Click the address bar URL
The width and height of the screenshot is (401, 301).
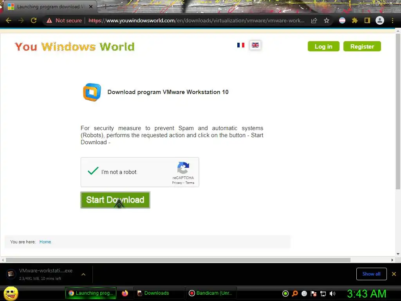[197, 20]
